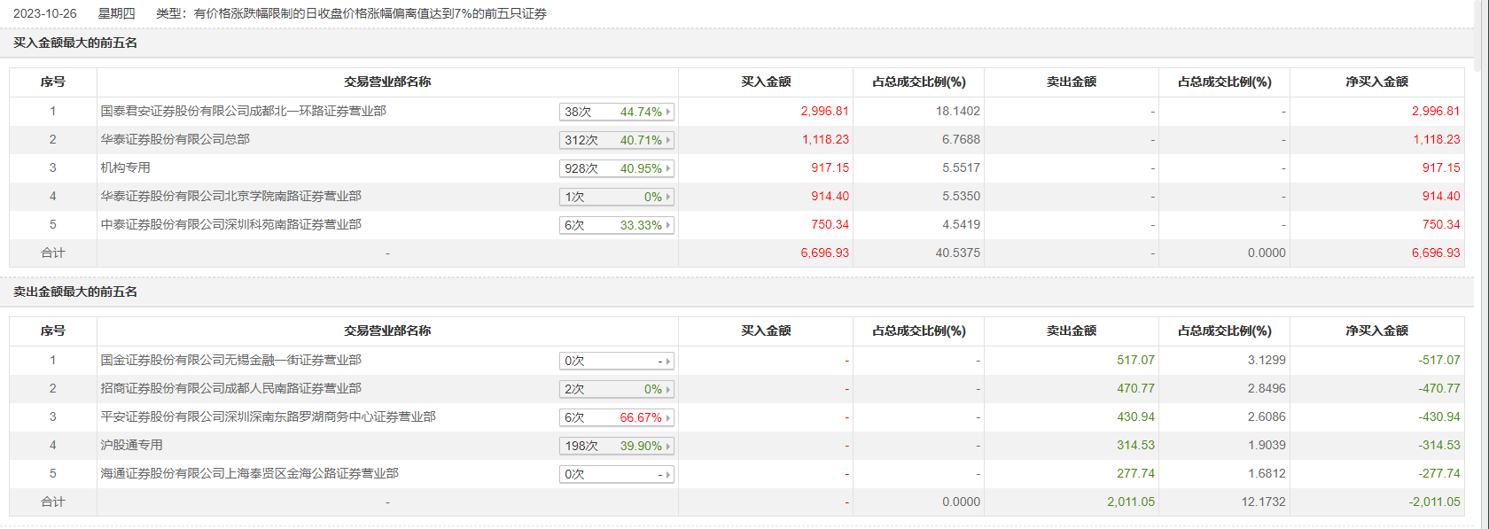Select 海通证券上海奉贤区金海公路证券营业部

tap(249, 473)
